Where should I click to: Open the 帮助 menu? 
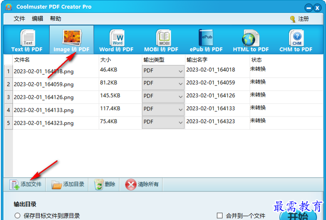click(x=56, y=19)
